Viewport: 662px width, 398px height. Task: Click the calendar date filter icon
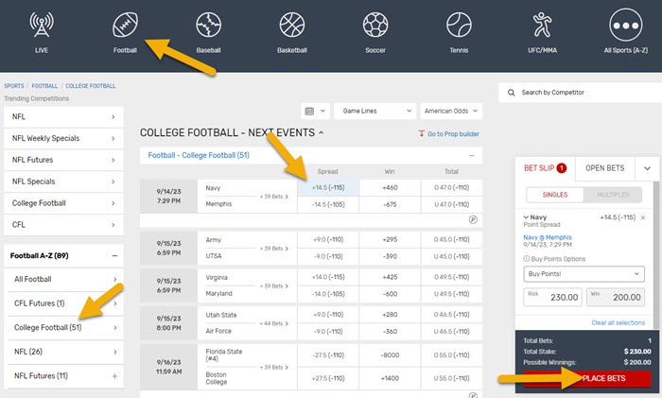pyautogui.click(x=315, y=111)
